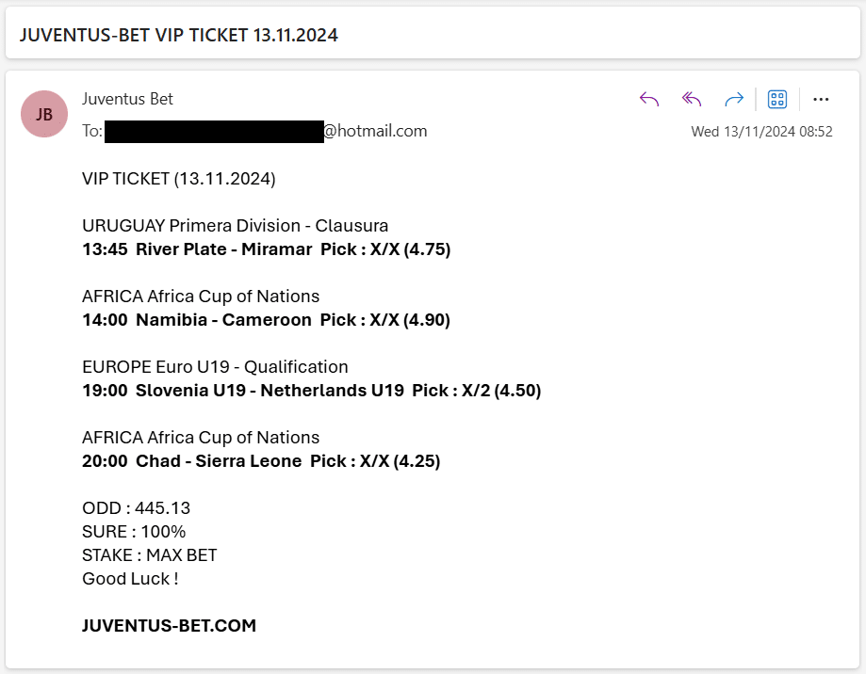Click the Forward arrow icon
Viewport: 866px width, 674px height.
point(734,99)
